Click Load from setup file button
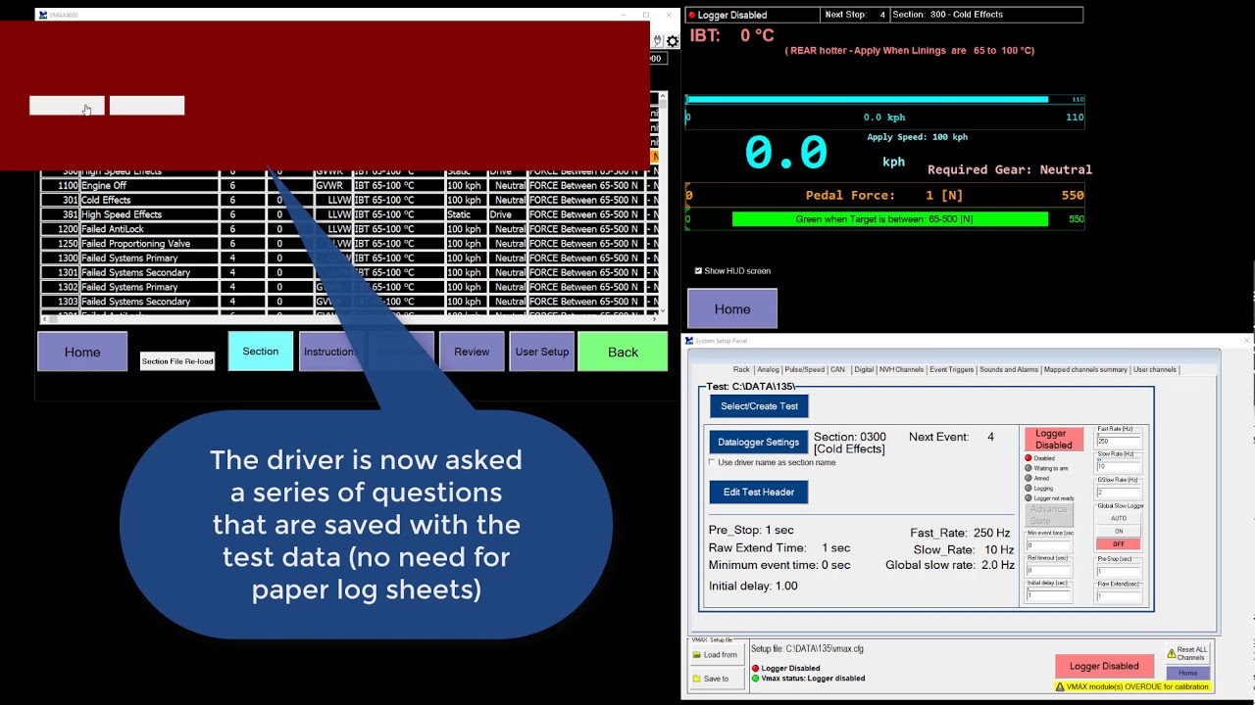This screenshot has height=705, width=1255. [x=716, y=655]
